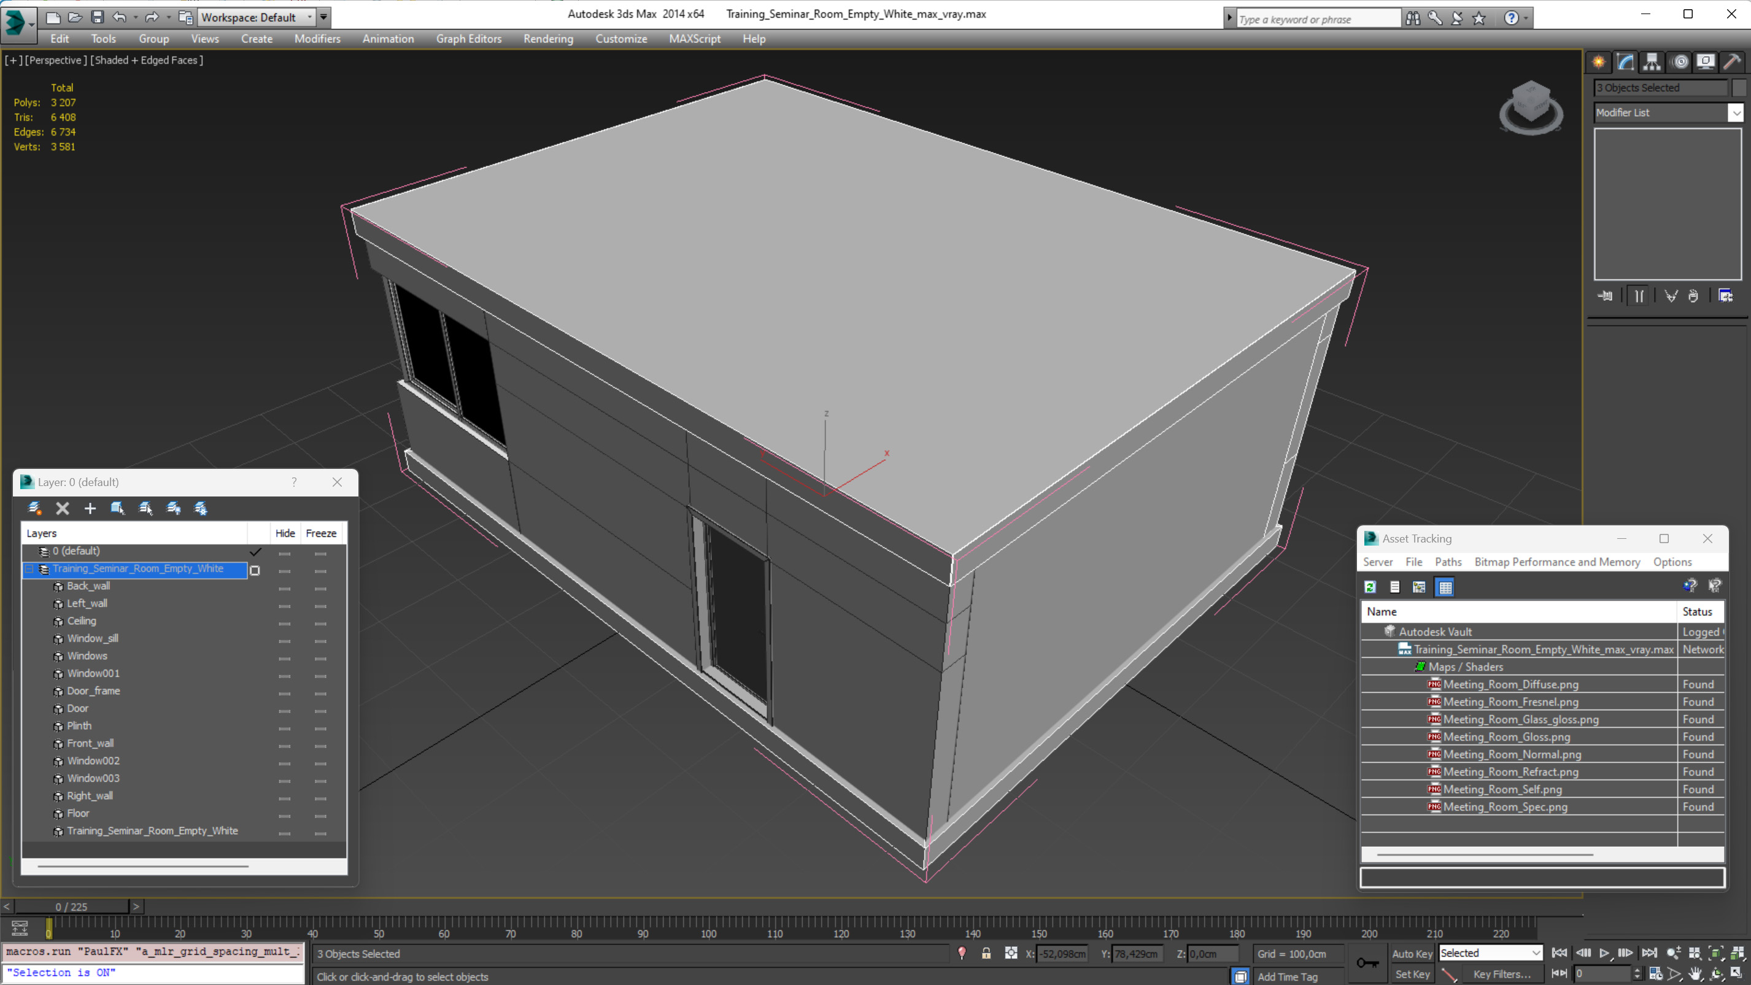Image resolution: width=1751 pixels, height=985 pixels.
Task: Open the Redo history dropdown arrow
Action: click(x=168, y=17)
